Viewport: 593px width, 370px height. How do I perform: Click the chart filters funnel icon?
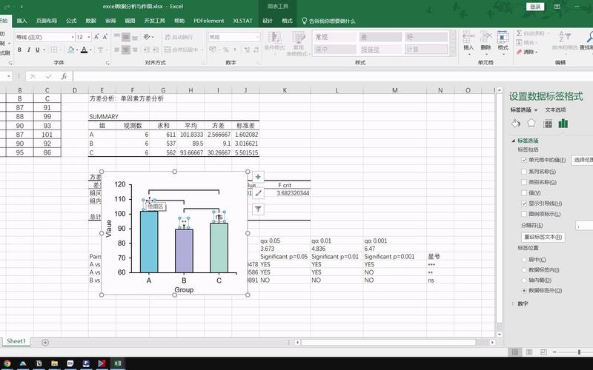coord(258,209)
